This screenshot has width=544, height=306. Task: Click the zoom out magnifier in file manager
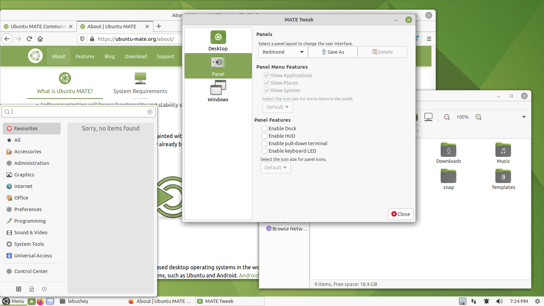pyautogui.click(x=447, y=117)
